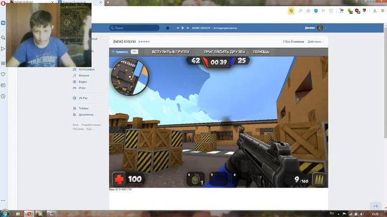
Task: Open the dark shield extension icon
Action: 365,11
